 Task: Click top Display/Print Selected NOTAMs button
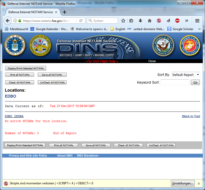26,68
